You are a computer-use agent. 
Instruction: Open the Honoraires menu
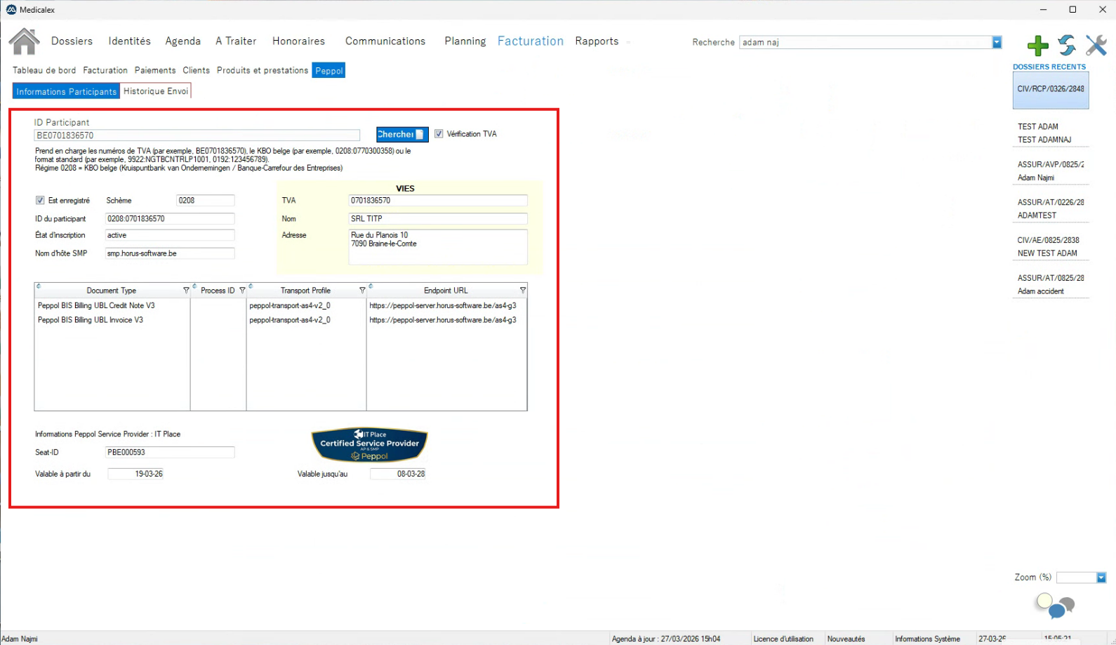pyautogui.click(x=298, y=41)
